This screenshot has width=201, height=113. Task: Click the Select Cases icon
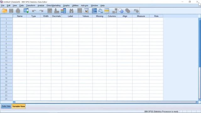point(107,11)
